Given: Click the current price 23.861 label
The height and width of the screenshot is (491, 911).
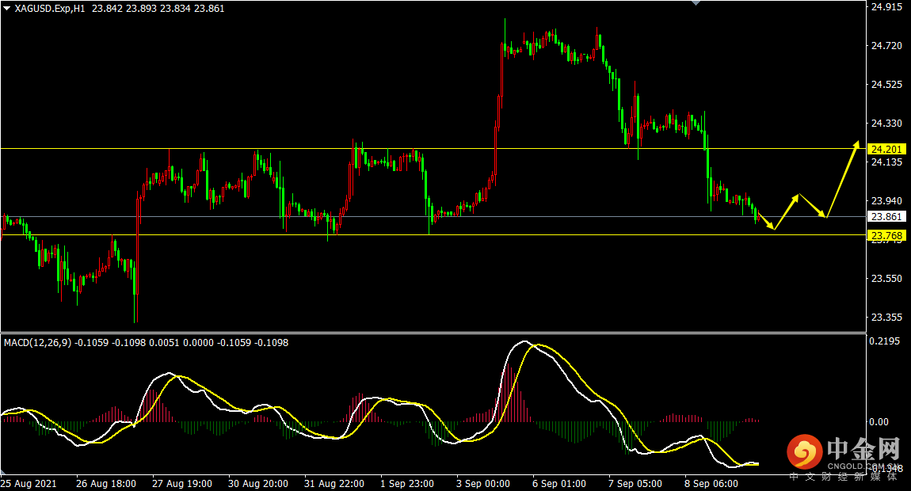Looking at the screenshot, I should point(886,217).
